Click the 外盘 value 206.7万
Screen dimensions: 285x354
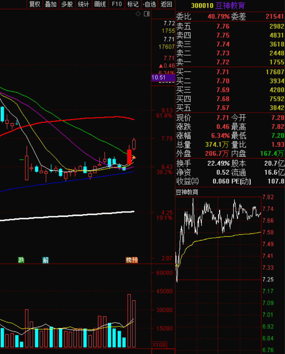[x=217, y=154]
